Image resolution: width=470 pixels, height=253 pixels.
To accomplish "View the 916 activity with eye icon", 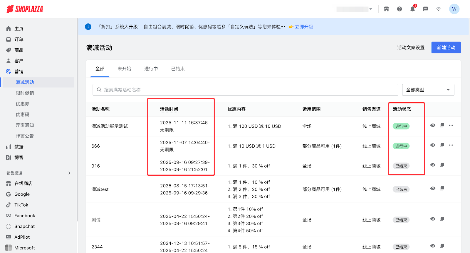I will [433, 165].
